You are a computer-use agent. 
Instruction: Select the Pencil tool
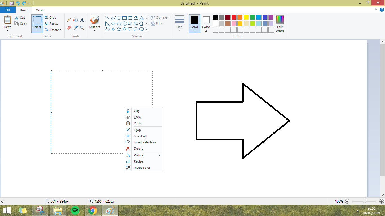coord(69,20)
